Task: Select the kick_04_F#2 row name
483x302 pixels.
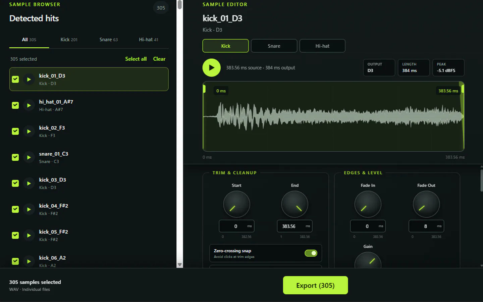Action: [54, 206]
